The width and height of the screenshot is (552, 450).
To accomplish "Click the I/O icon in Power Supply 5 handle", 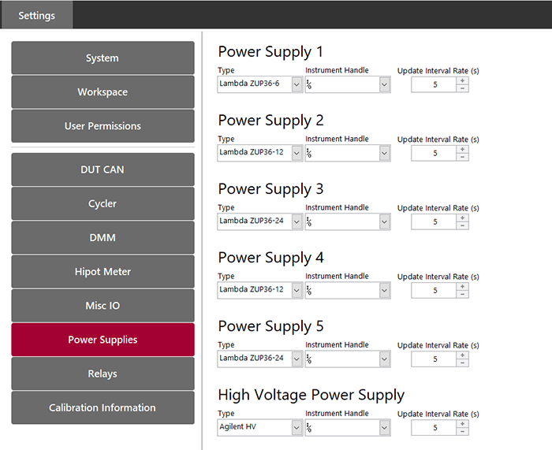I will coord(309,359).
